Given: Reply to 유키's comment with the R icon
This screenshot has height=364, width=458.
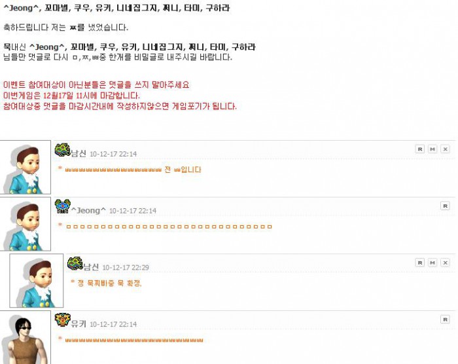Looking at the screenshot, I should tap(445, 319).
